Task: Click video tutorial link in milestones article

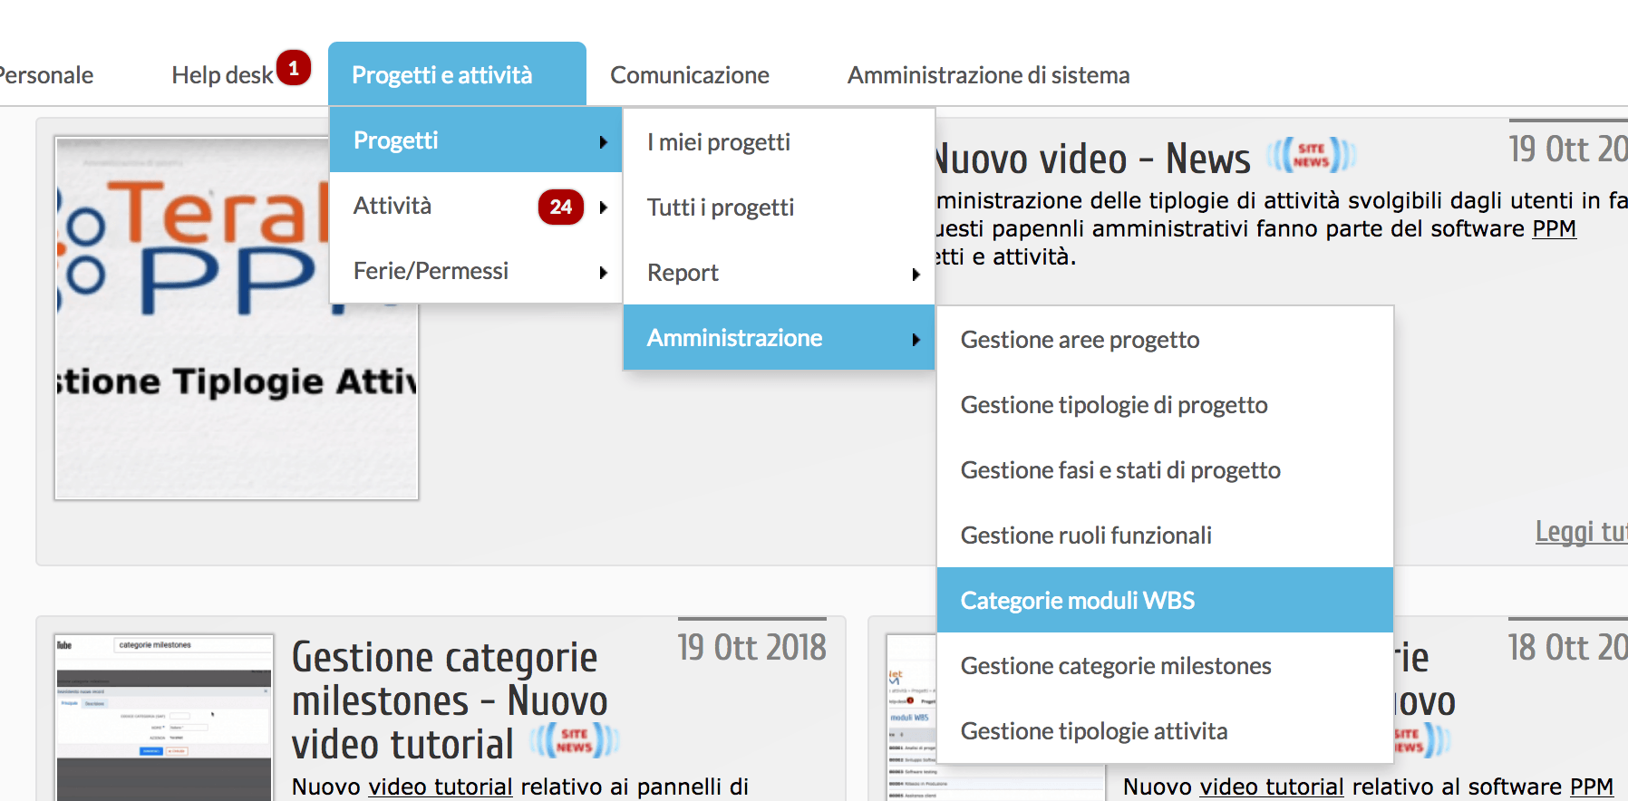Action: [441, 787]
